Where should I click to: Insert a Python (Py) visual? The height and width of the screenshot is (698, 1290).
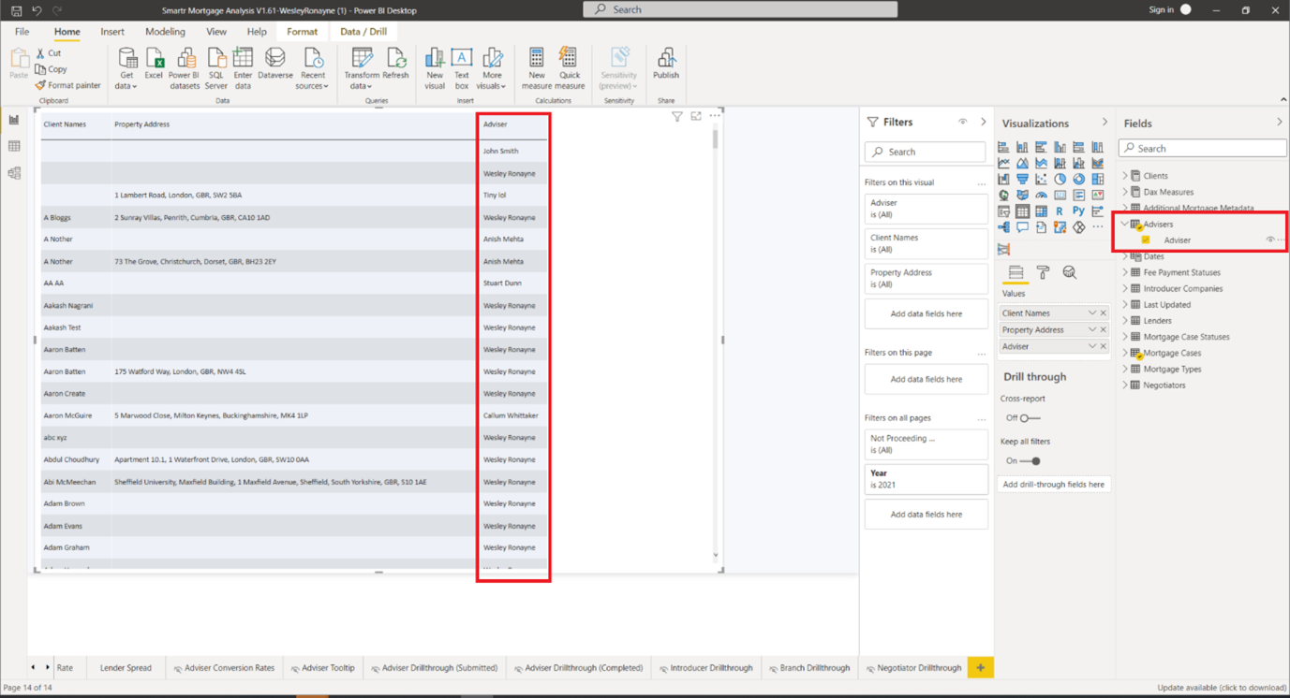(1078, 211)
